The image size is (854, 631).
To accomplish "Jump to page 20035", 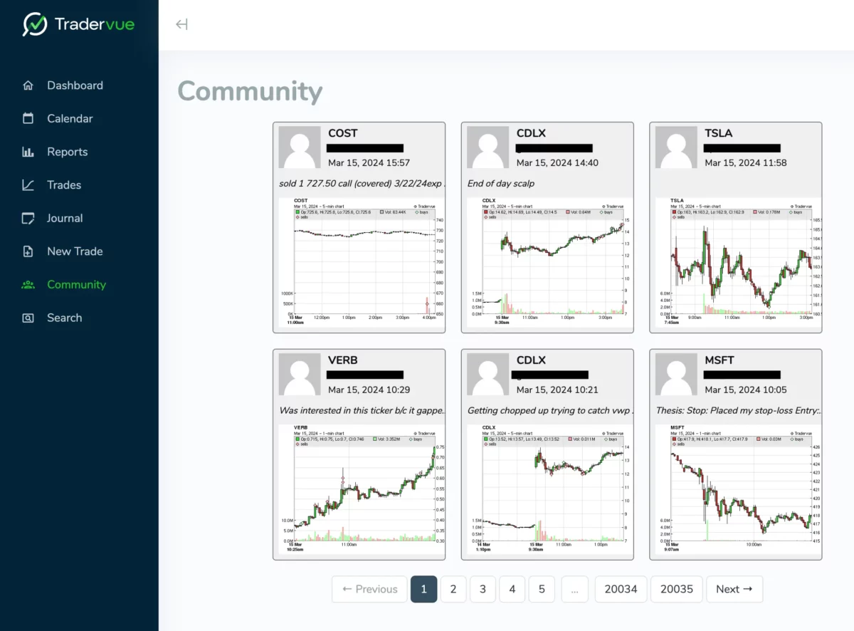I will [676, 589].
